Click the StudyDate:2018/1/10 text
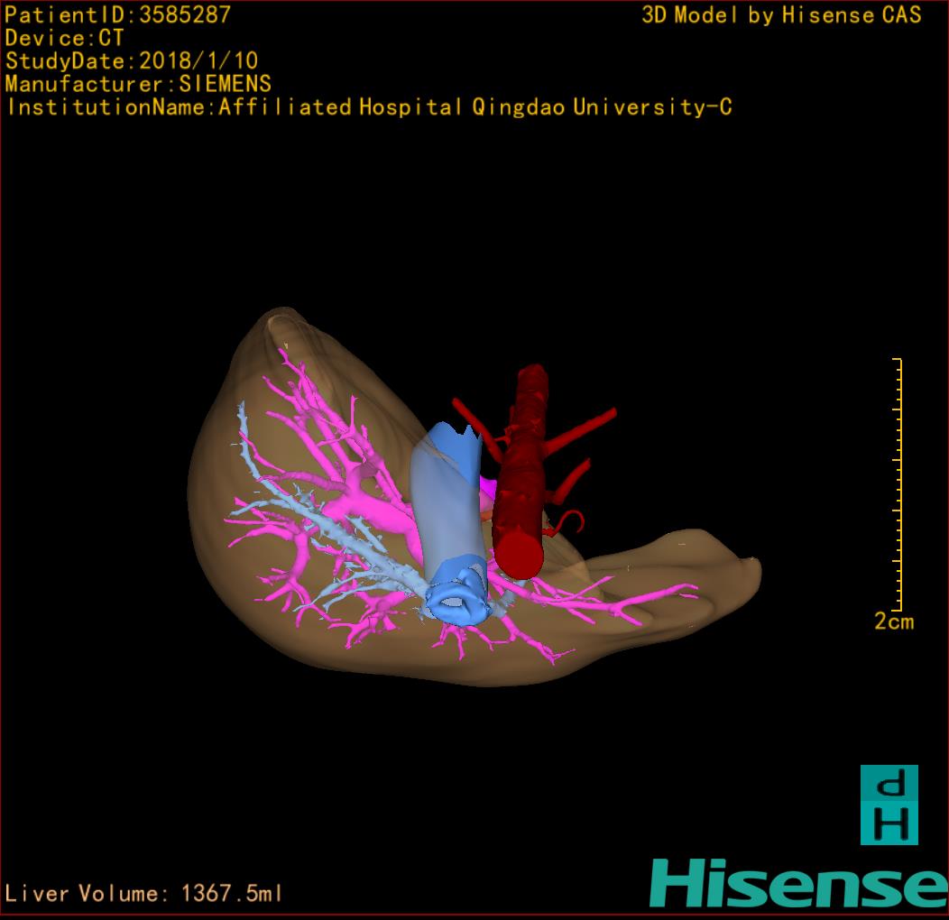 132,61
